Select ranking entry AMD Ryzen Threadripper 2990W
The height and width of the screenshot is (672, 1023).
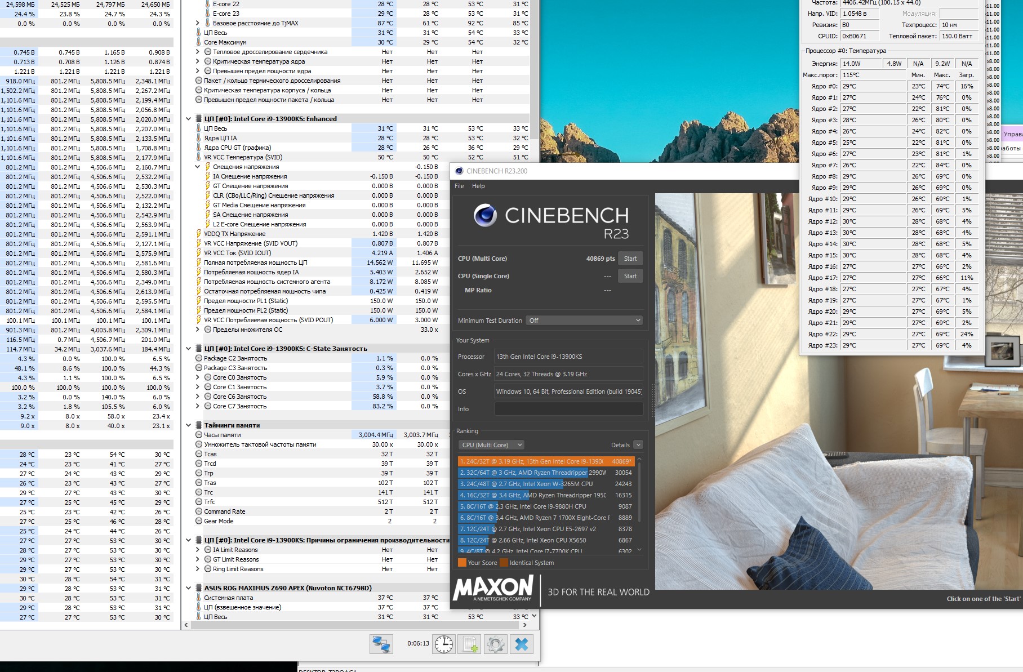546,473
